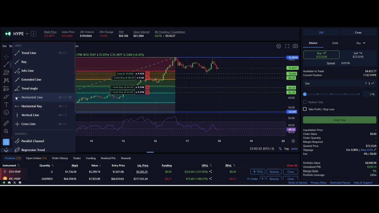Toggle magnet mode in drawing toolbar

(6, 142)
